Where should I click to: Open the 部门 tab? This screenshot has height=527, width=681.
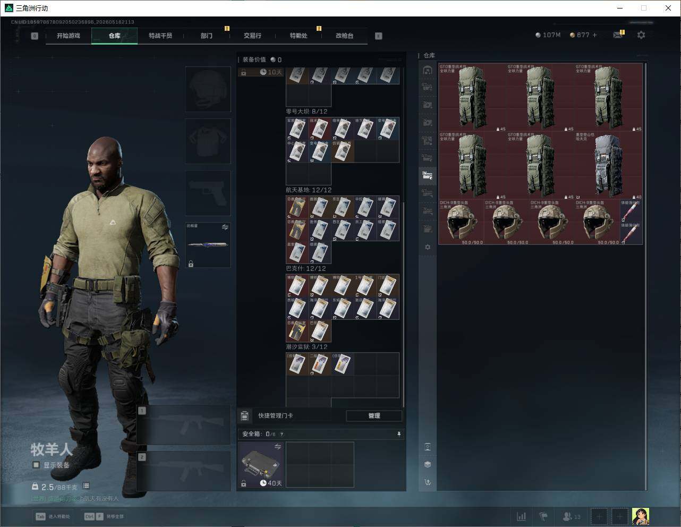[x=207, y=36]
